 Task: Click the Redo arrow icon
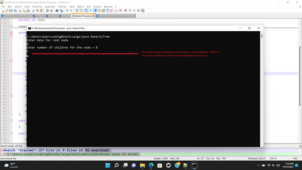(x=52, y=11)
